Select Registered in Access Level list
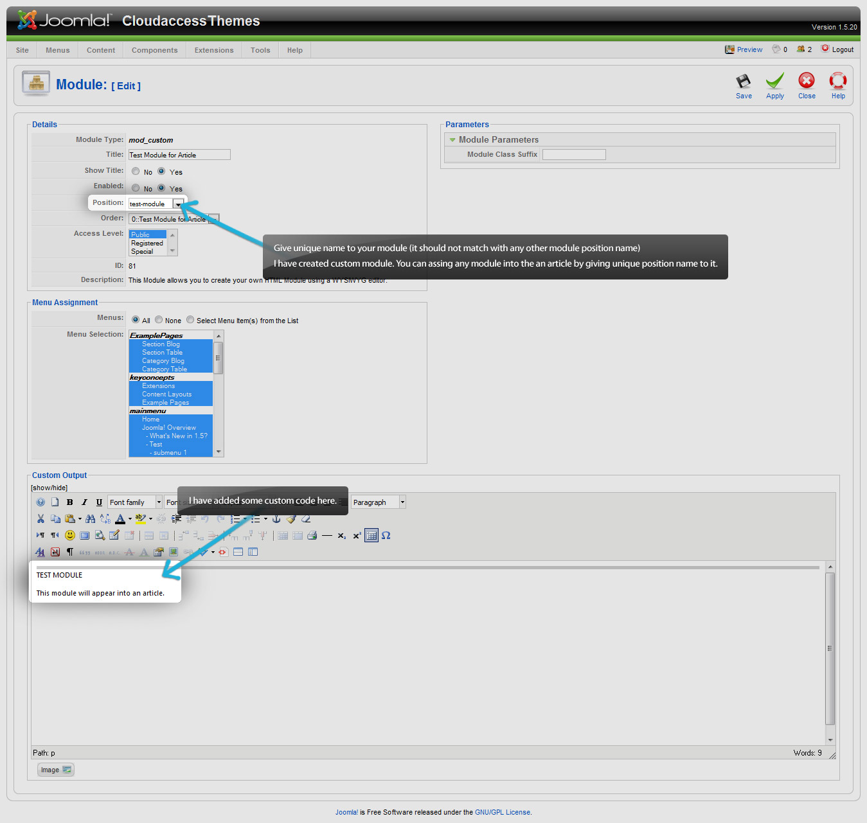Viewport: 867px width, 823px height. [x=147, y=243]
